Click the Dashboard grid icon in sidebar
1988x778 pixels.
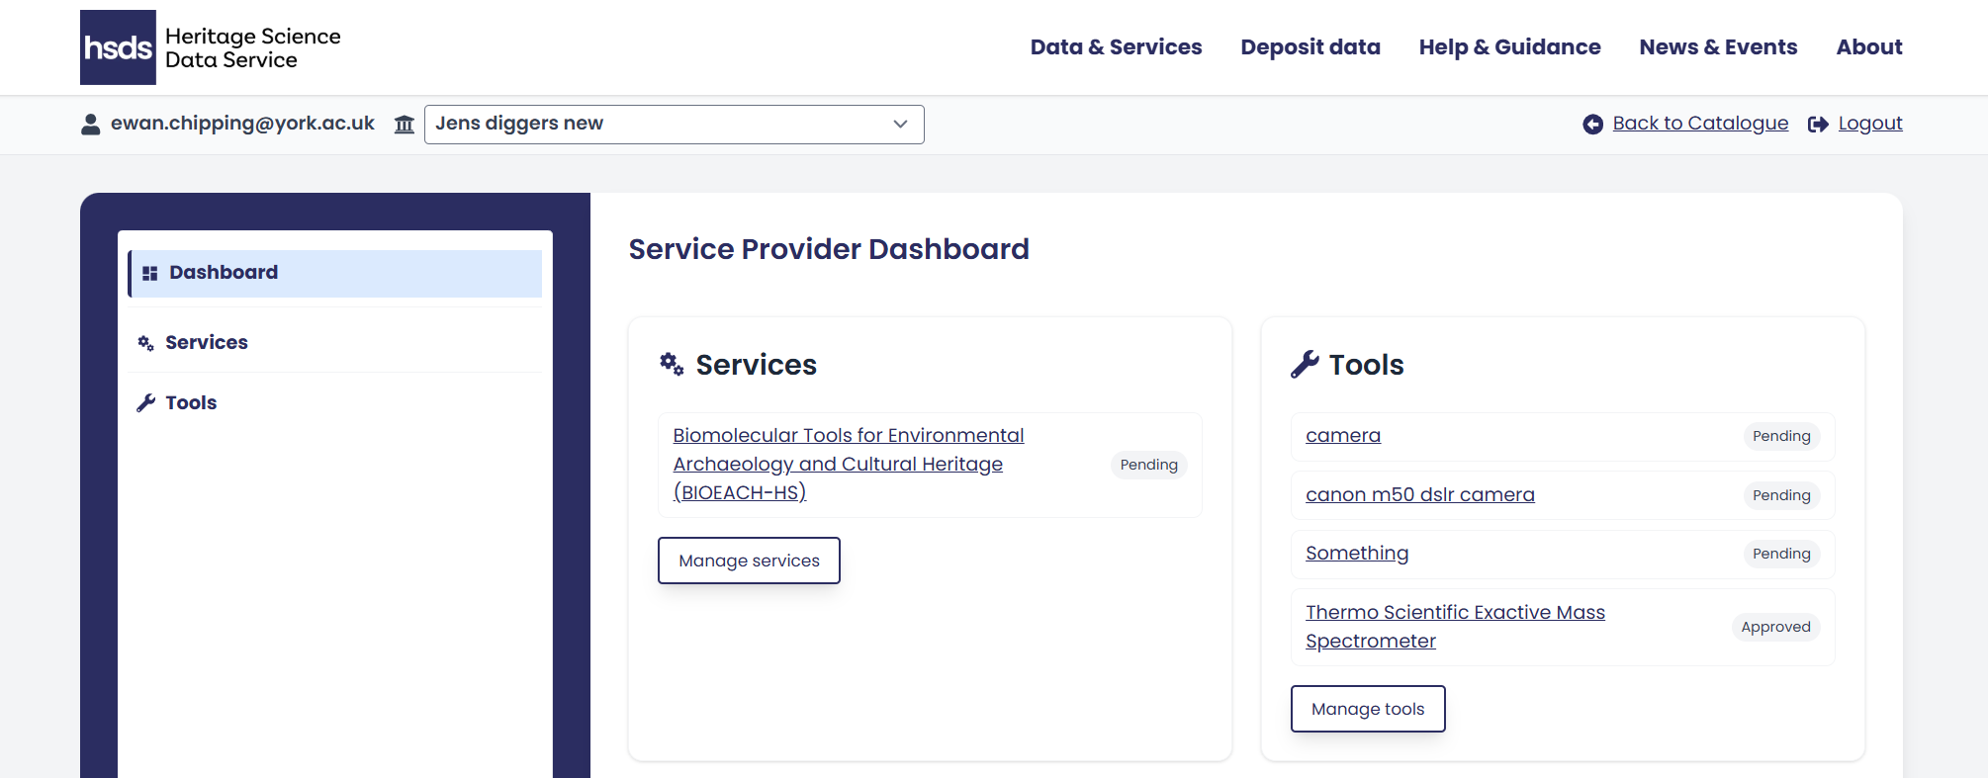[150, 273]
